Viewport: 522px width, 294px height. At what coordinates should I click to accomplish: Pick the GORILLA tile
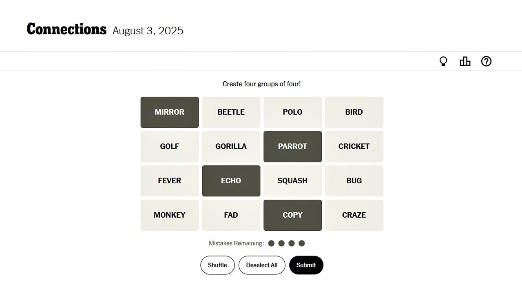231,147
